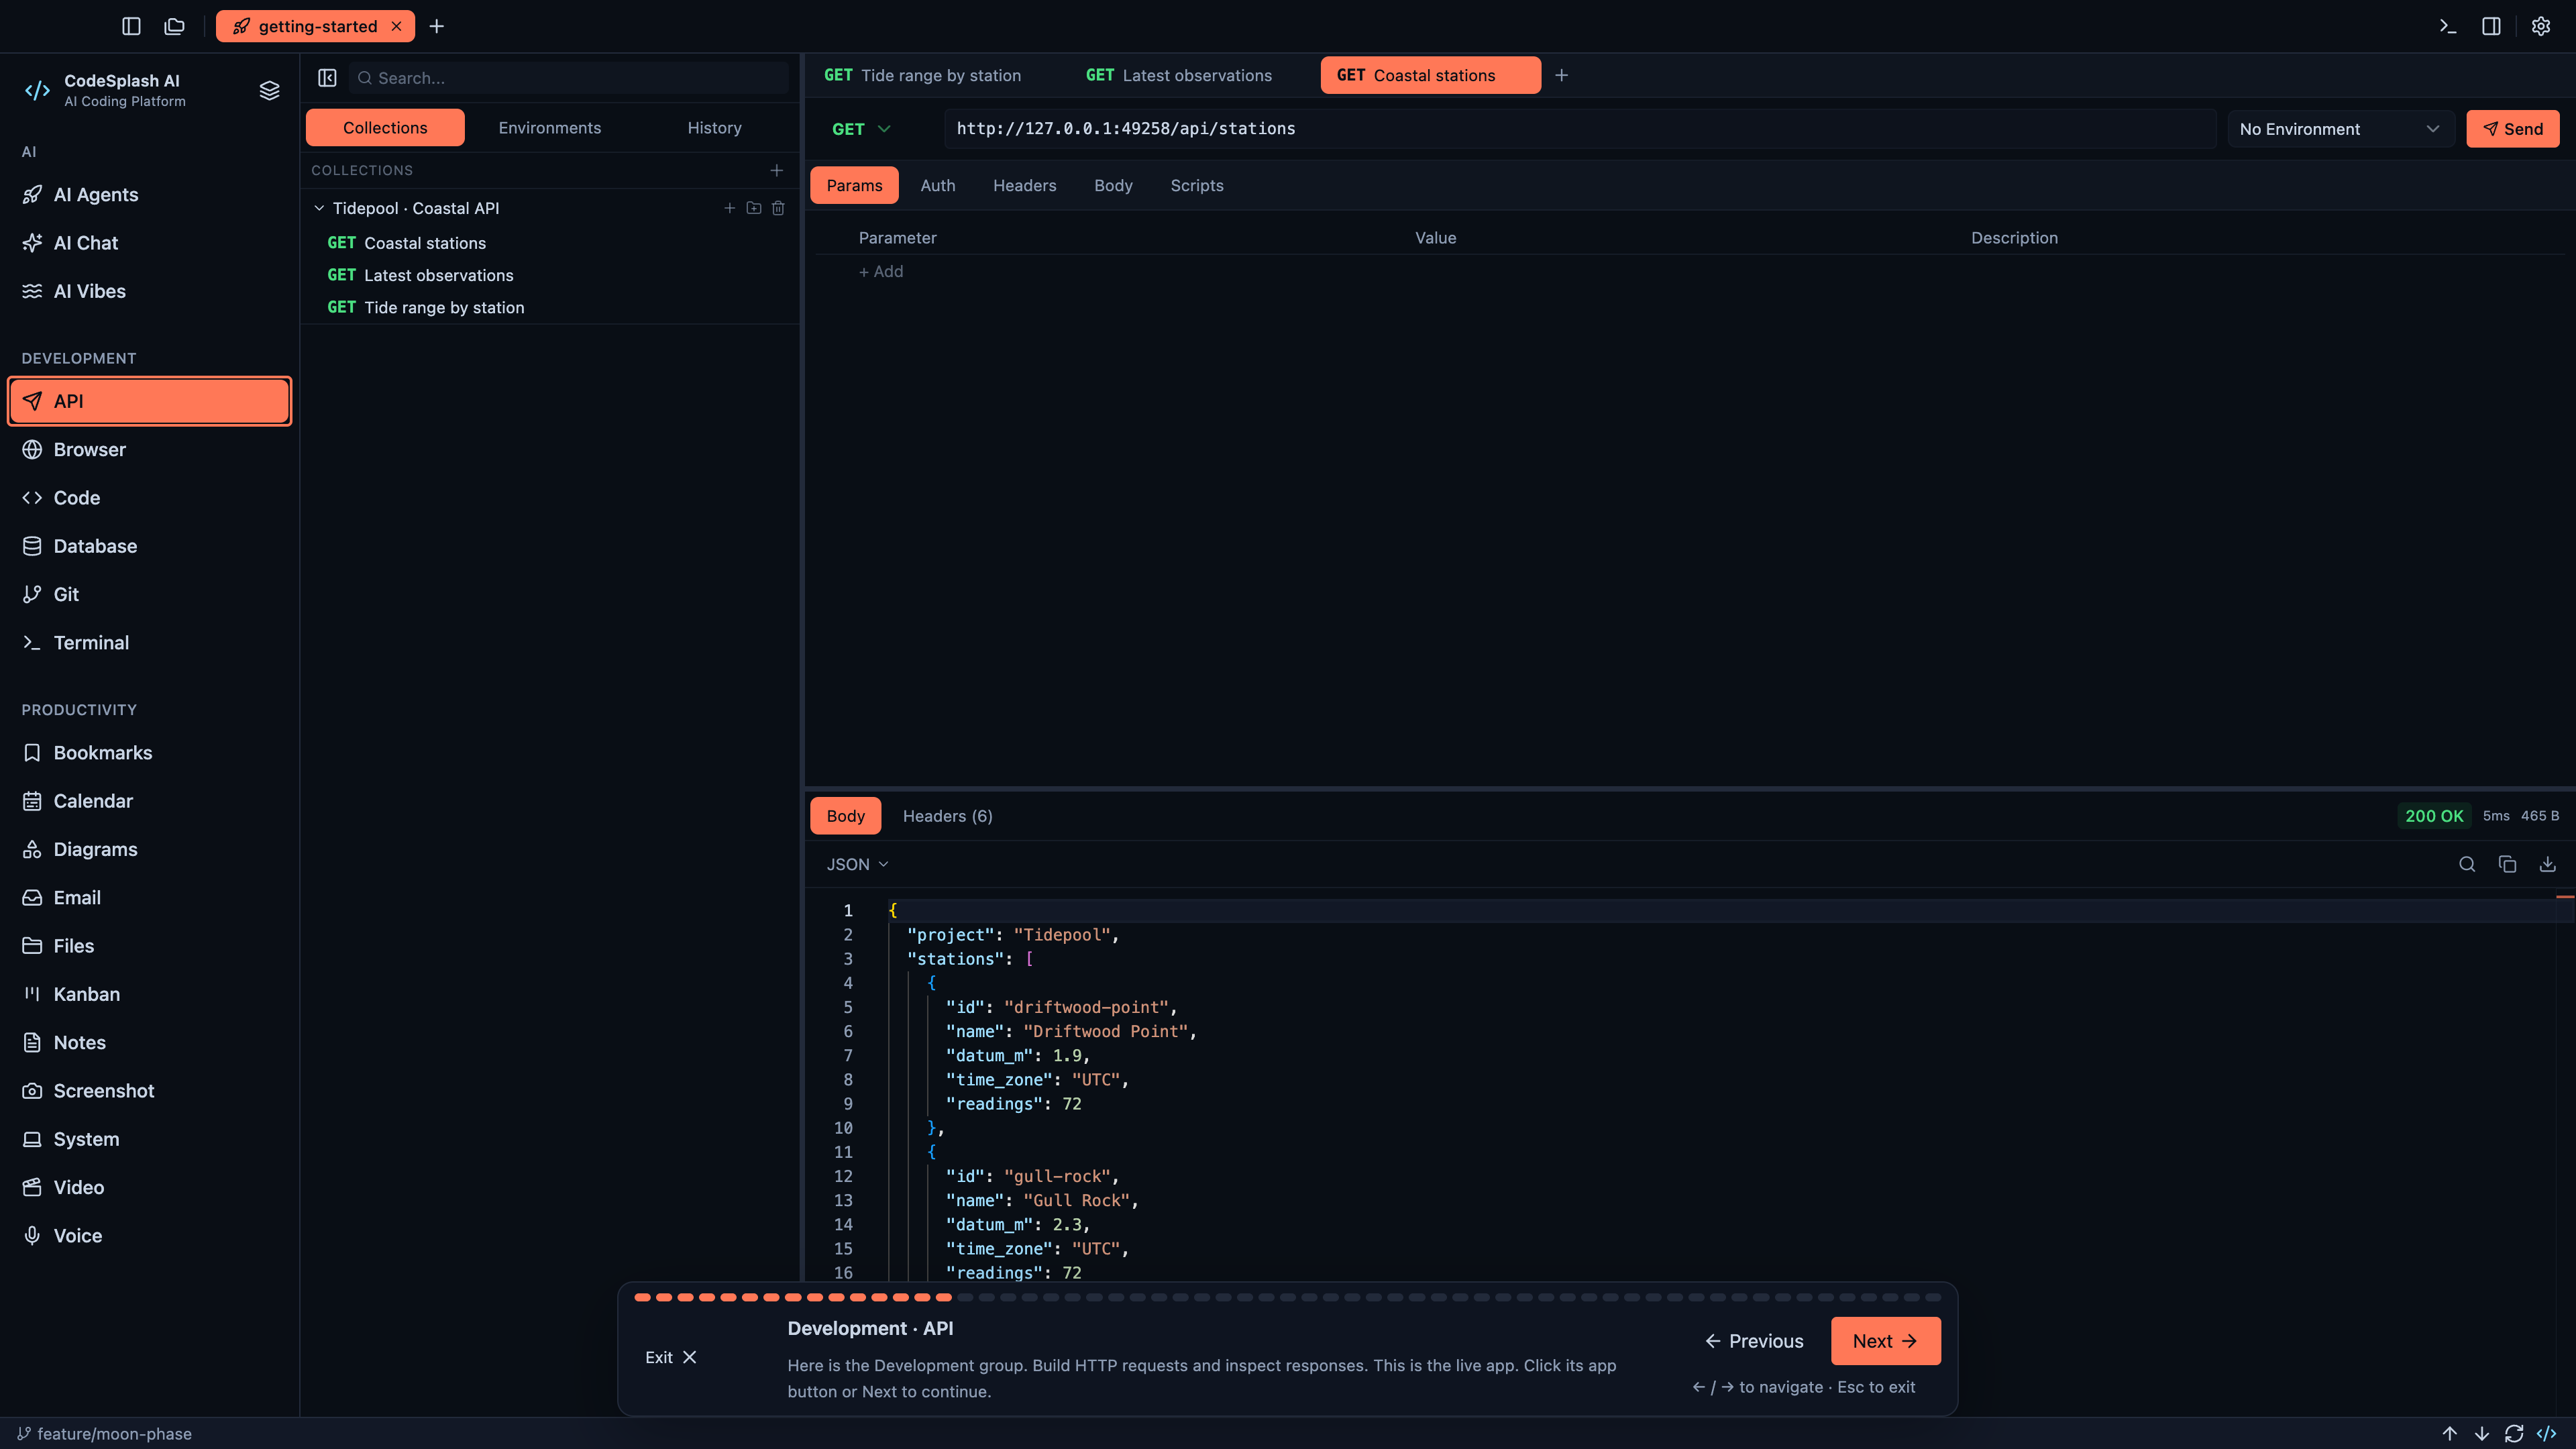Open settings gear icon

pos(2540,26)
